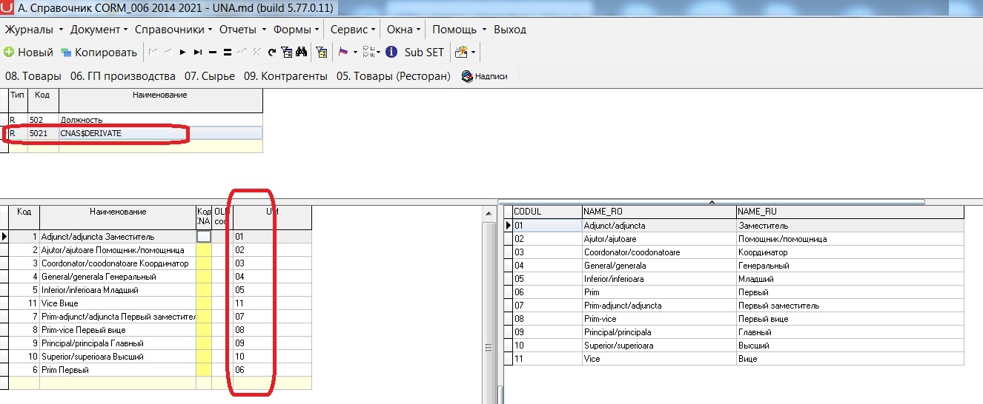Screen dimensions: 983x404
Task: Click the window with star icon
Action: 461,53
